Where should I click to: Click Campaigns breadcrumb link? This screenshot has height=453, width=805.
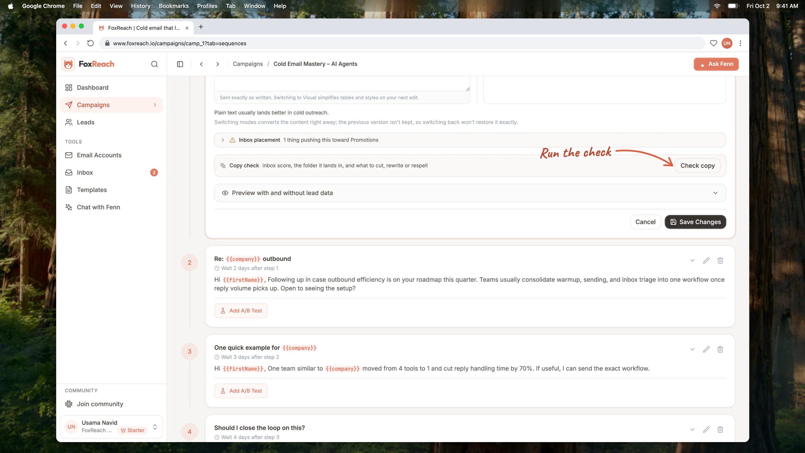248,64
